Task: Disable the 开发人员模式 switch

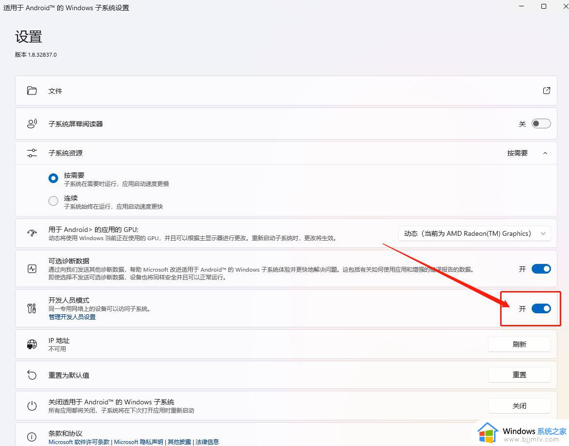Action: (541, 308)
